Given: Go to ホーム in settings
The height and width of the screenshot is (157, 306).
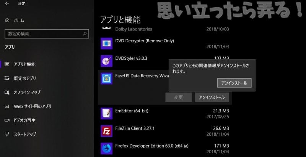Looking at the screenshot, I should point(19,20).
